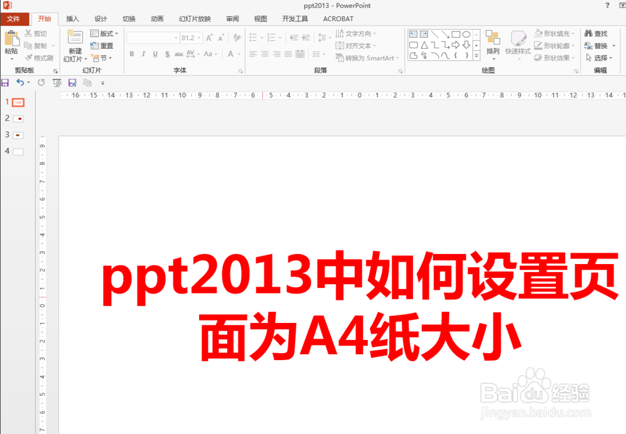This screenshot has width=626, height=434.
Task: Clear all formatting eraser icon
Action: point(237,38)
